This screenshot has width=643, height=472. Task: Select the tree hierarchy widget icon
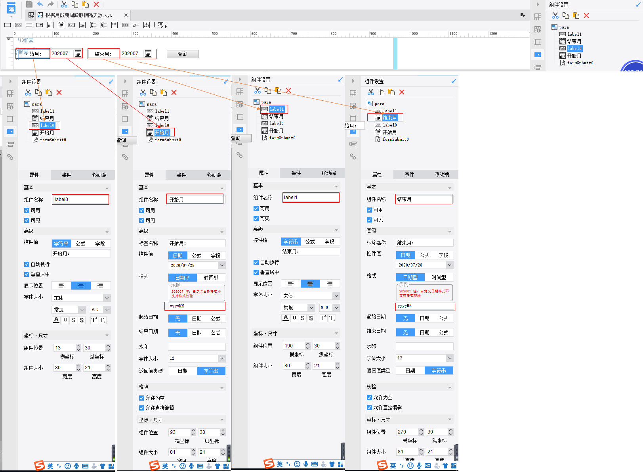tap(147, 25)
